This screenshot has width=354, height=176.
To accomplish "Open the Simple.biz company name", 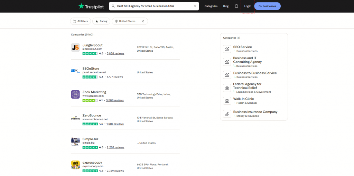I will (90, 139).
